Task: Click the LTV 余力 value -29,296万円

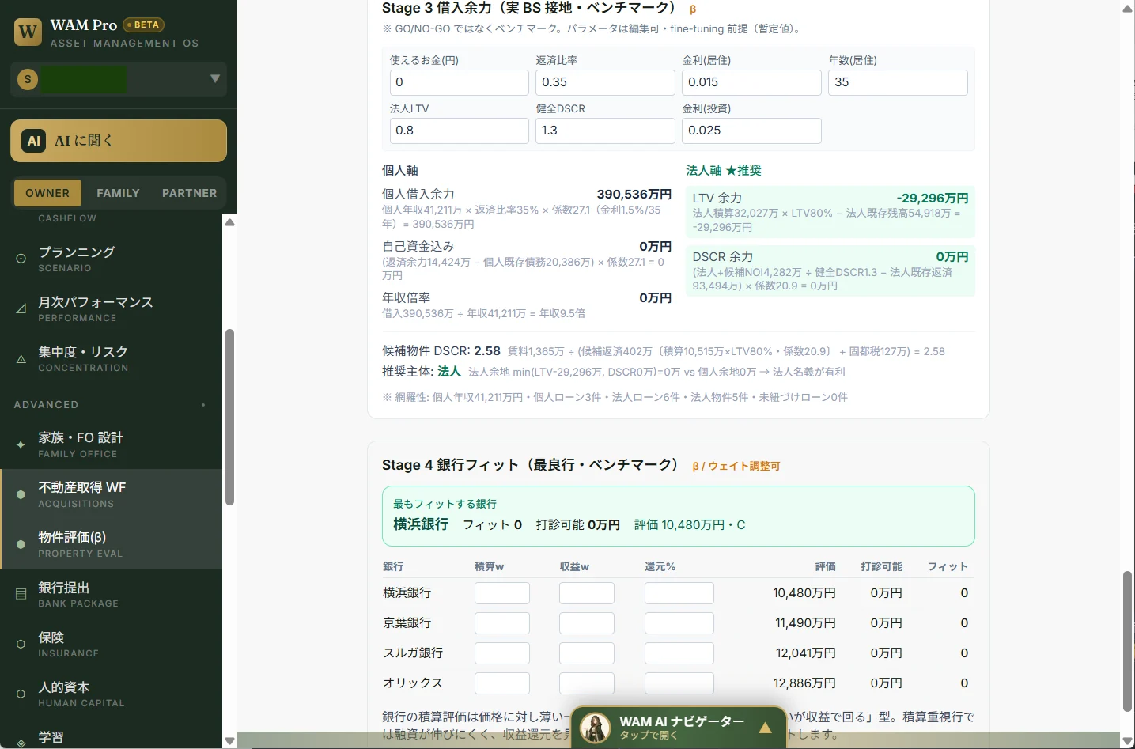Action: 933,198
